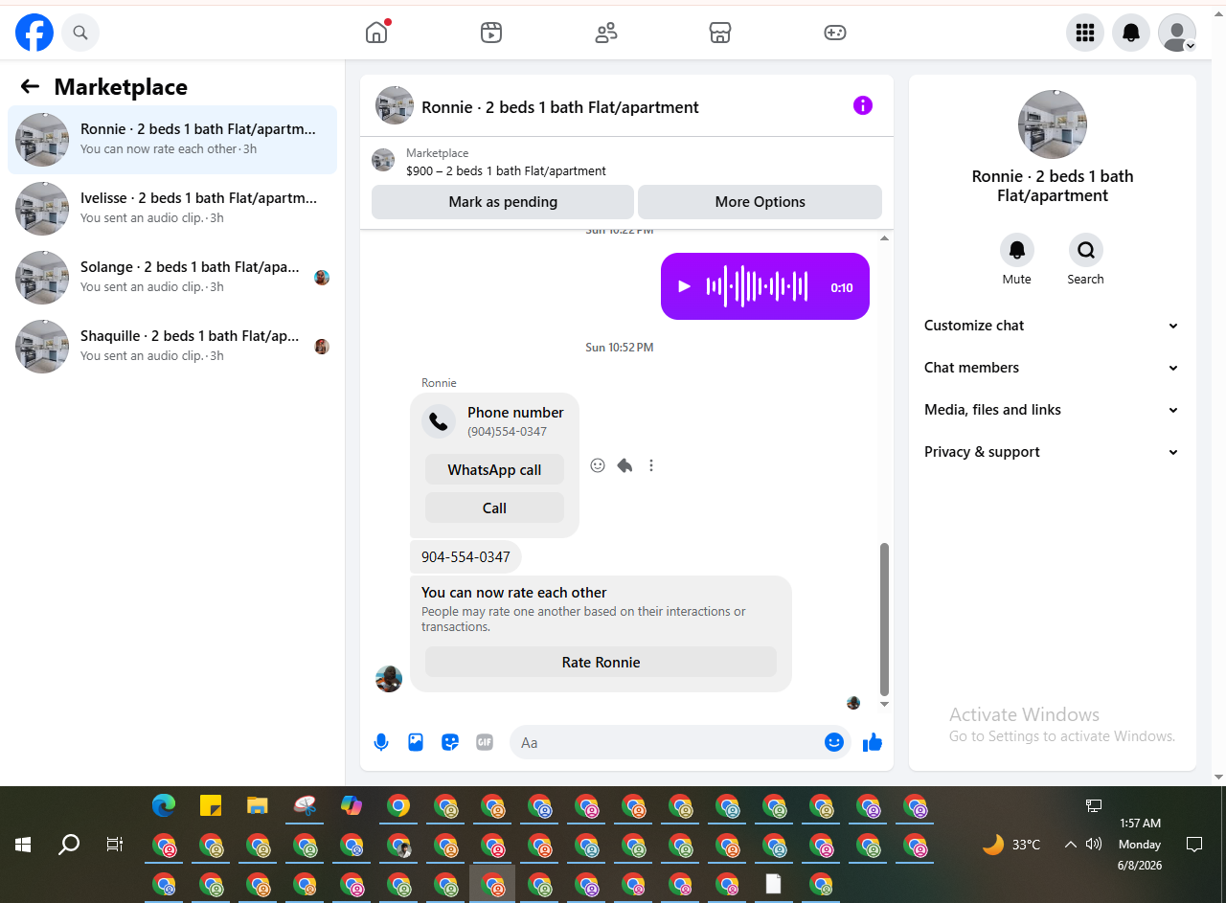Click the WhatsApp call button
Screen dimensions: 1226x903
494,470
